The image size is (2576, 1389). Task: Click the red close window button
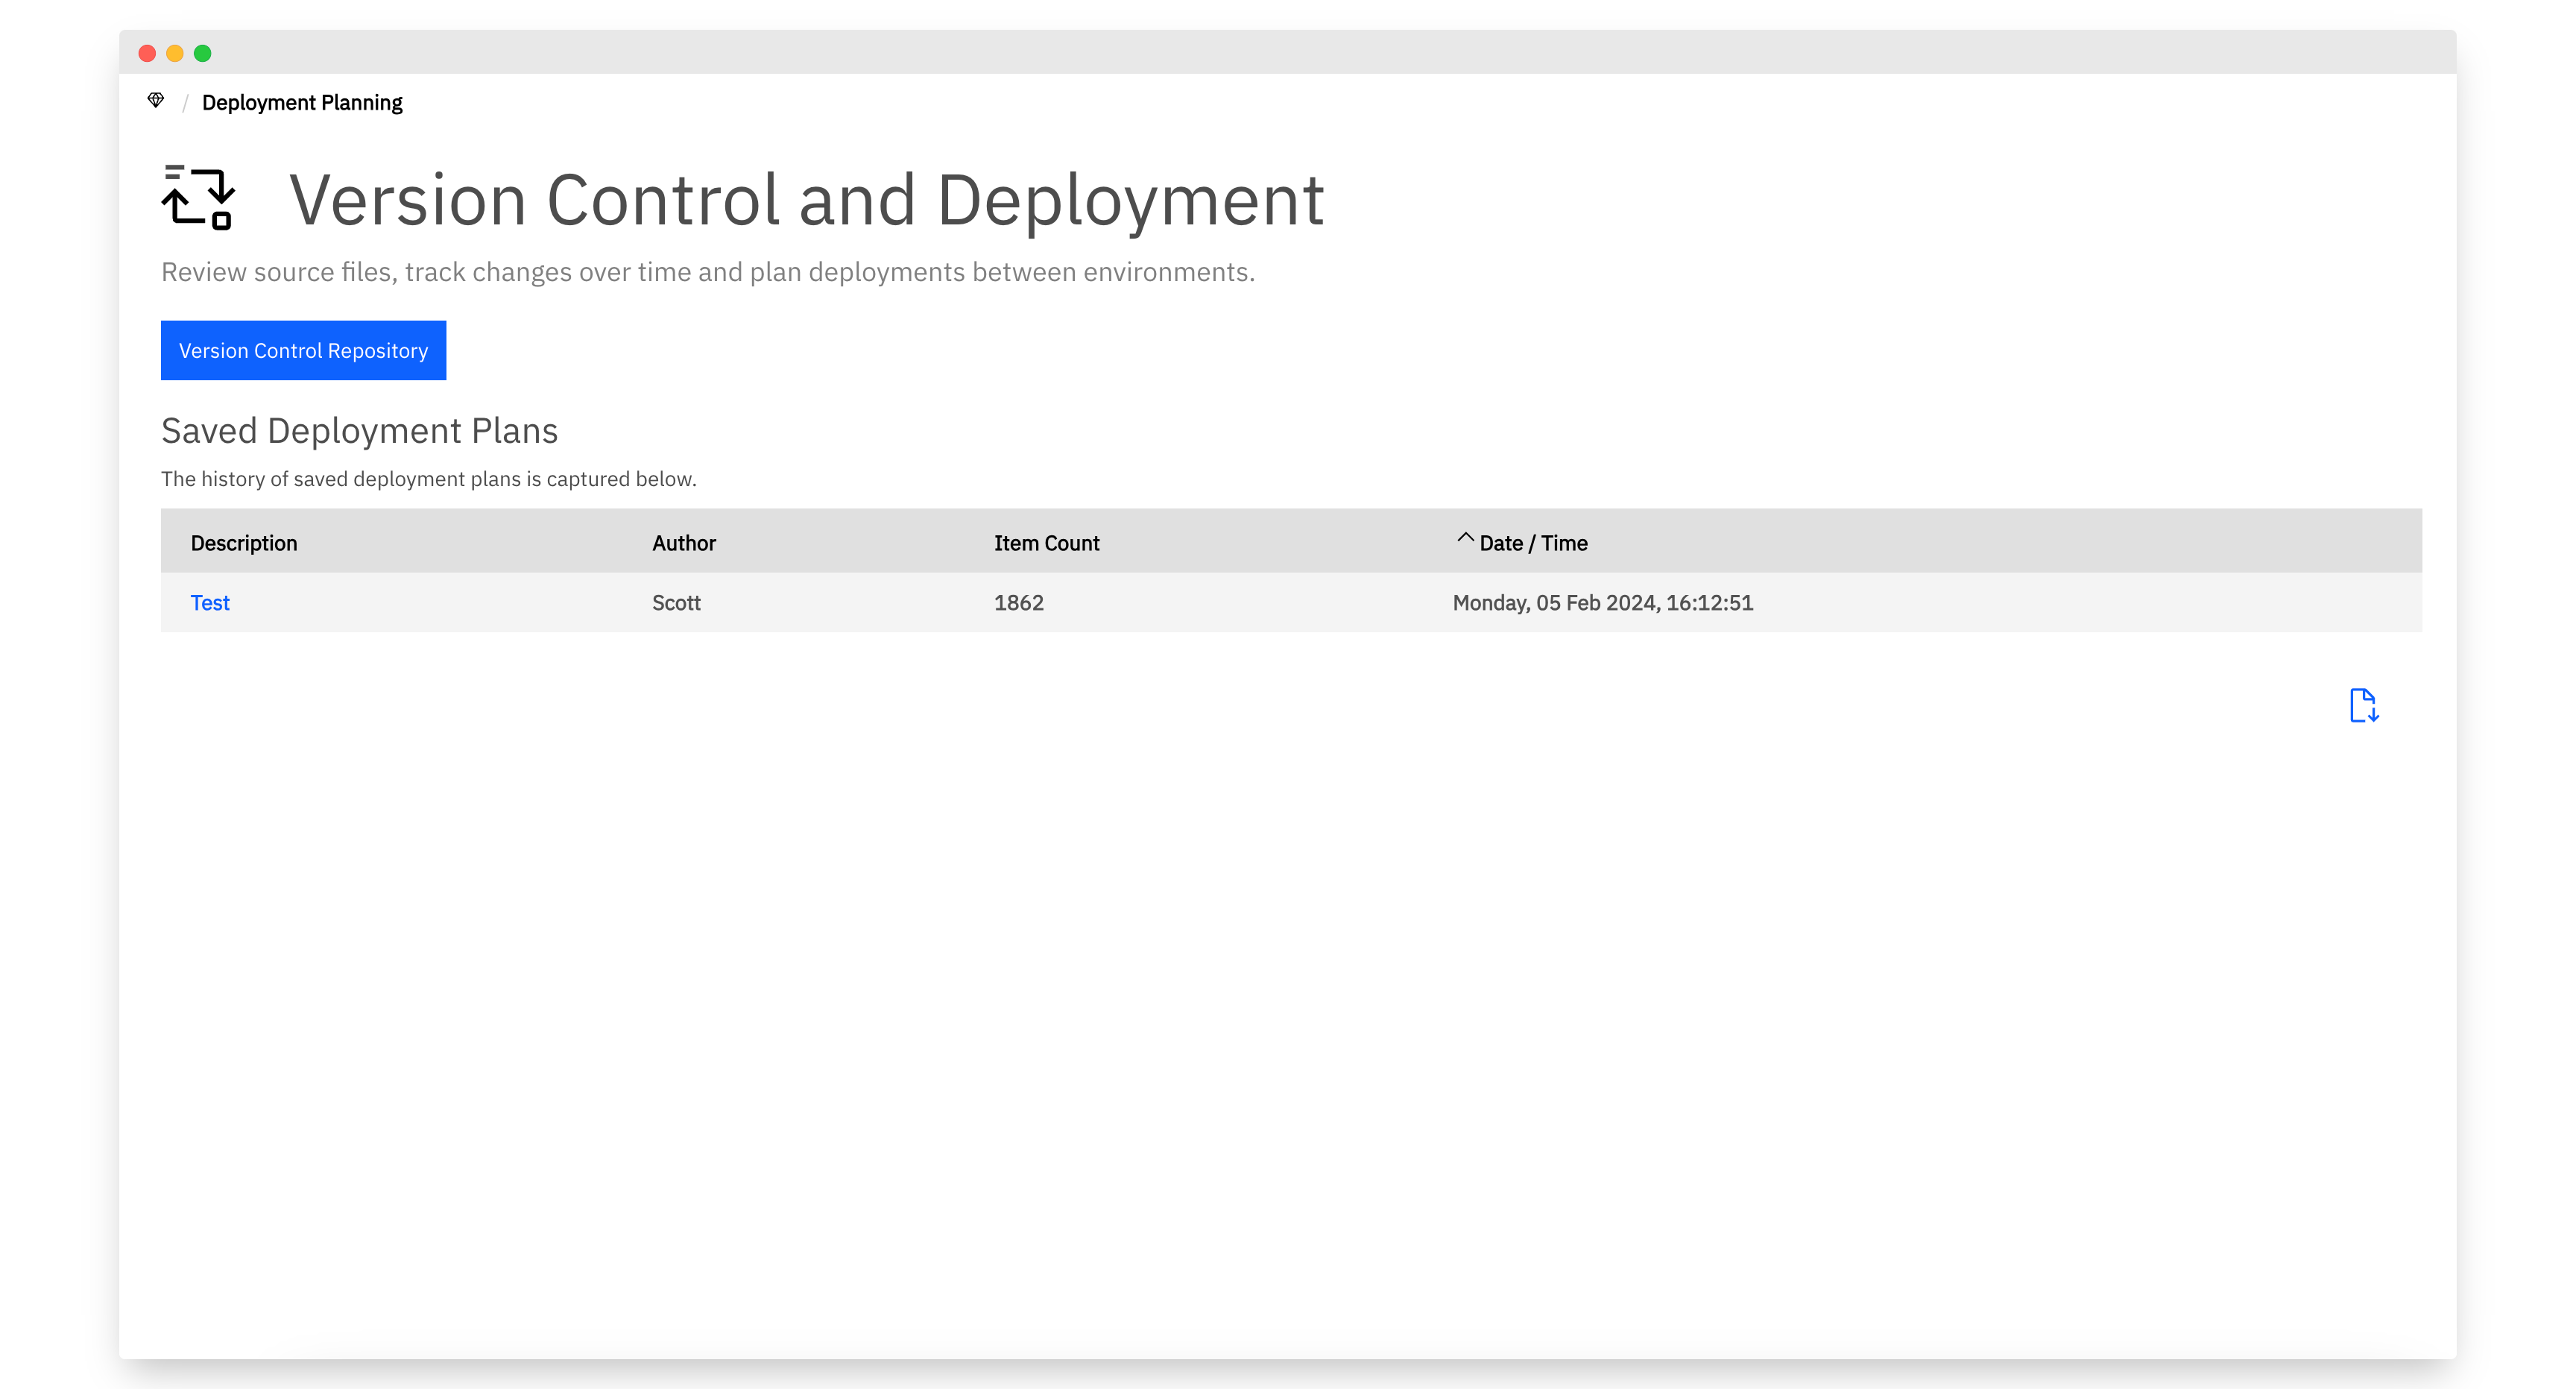click(x=147, y=53)
